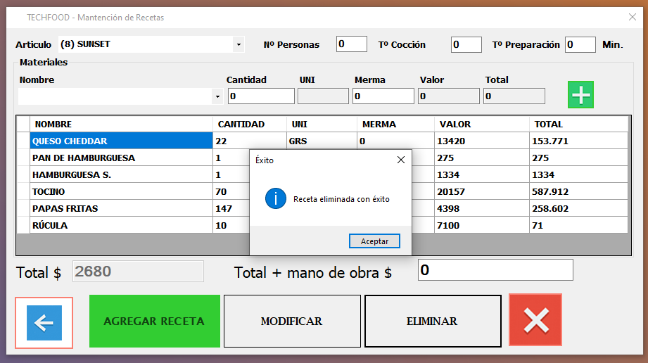
Task: Select the PAPAS FRITAS row
Action: (x=121, y=209)
